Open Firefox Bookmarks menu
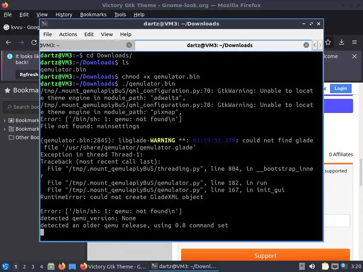The height and width of the screenshot is (272, 363). click(93, 15)
